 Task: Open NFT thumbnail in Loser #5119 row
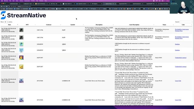coord(21,81)
